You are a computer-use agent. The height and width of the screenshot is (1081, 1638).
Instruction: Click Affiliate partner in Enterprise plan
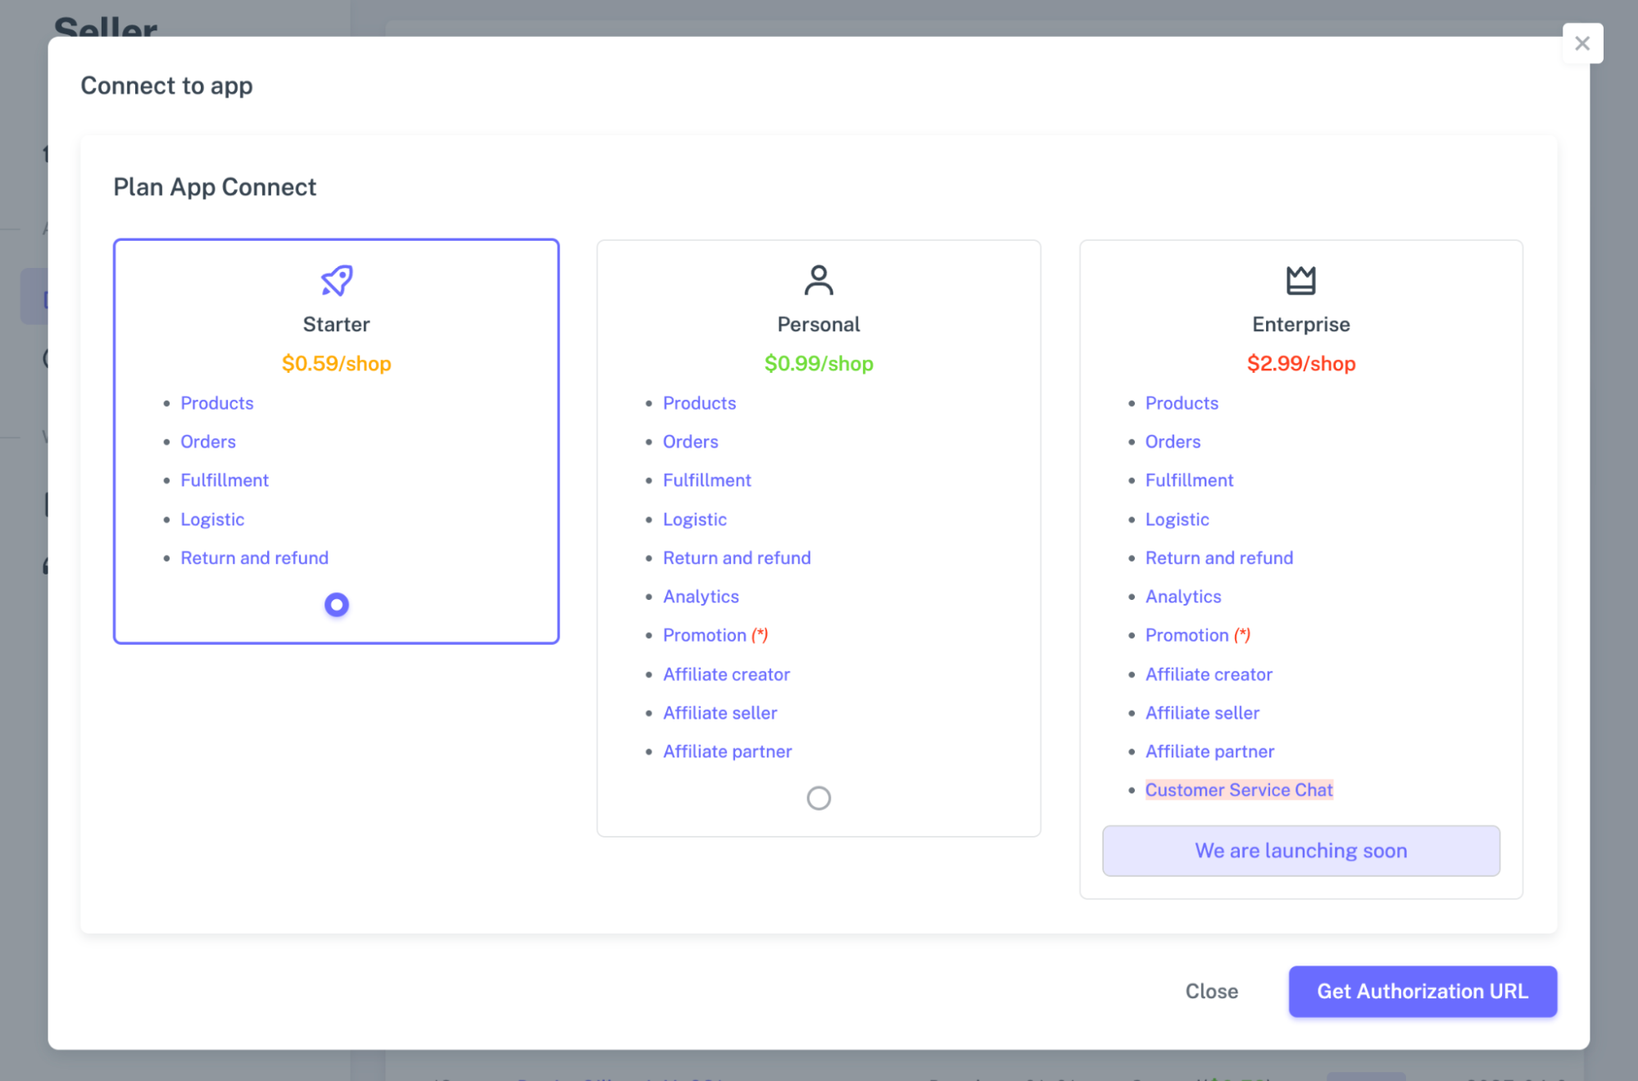pos(1209,752)
